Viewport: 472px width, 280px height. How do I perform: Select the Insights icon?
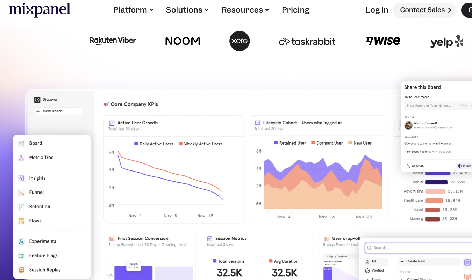click(x=21, y=178)
